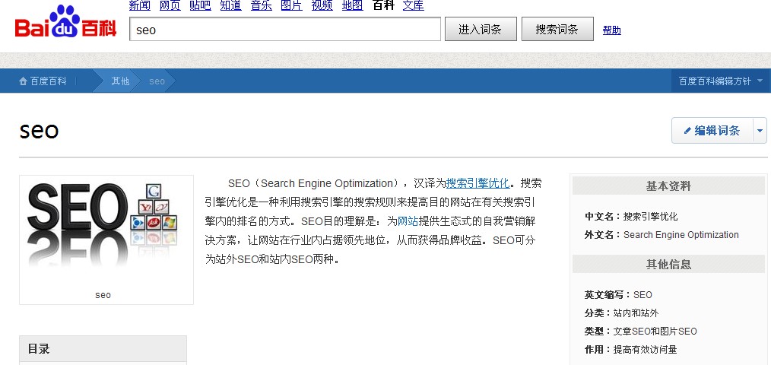The image size is (771, 365).
Task: Open the 搜索引擎优化 hyperlink
Action: (x=478, y=183)
